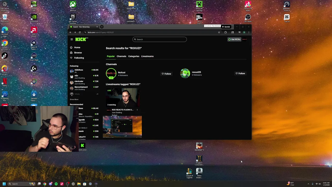Open the taskbar clock showing 12:01 AM
Viewport: 332px width, 187px height.
point(326,184)
